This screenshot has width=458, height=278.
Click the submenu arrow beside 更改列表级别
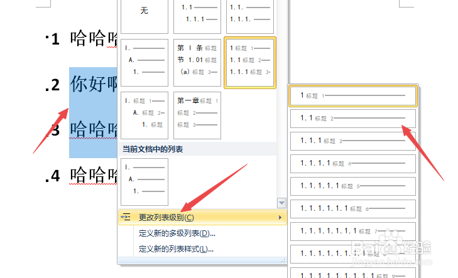click(280, 217)
